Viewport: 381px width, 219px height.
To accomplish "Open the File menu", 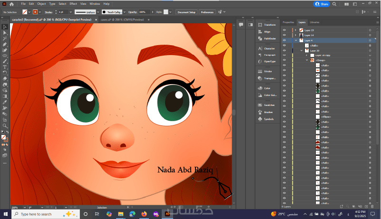I will click(x=23, y=4).
